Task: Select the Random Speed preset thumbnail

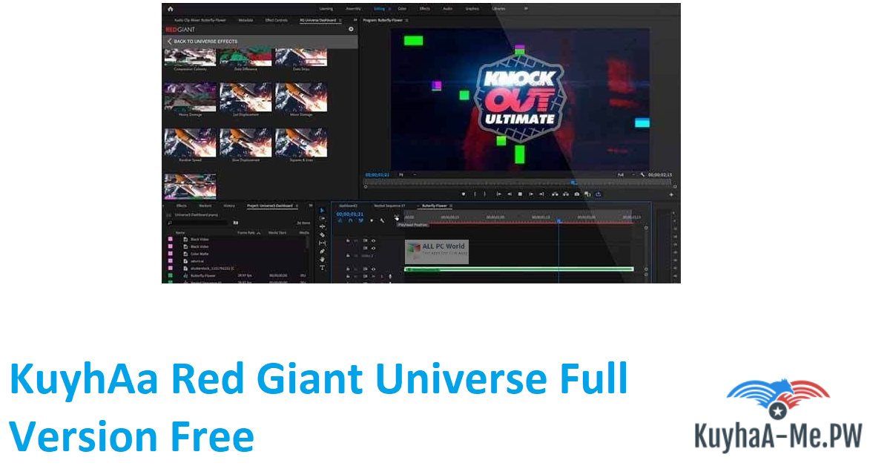Action: [190, 142]
